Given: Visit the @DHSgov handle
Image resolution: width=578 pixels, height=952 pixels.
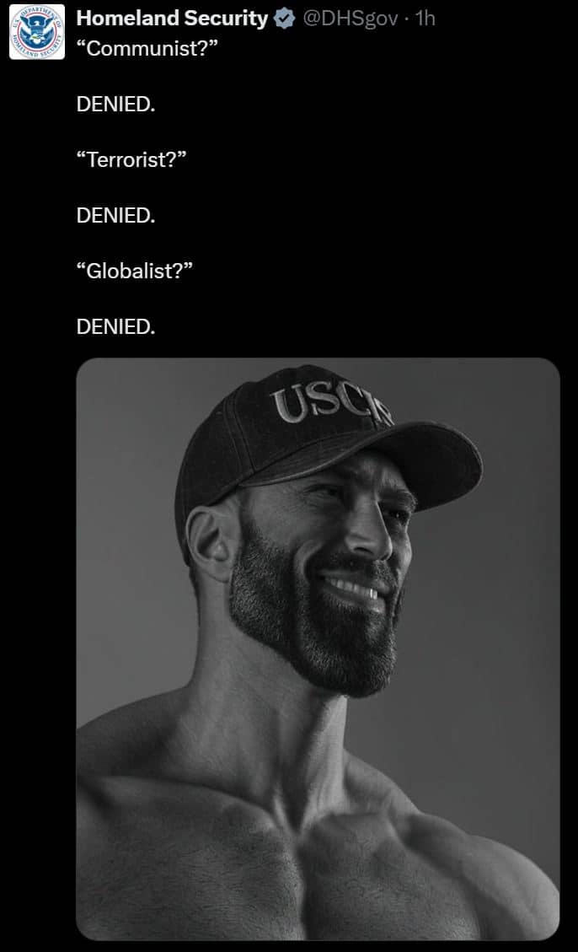Looking at the screenshot, I should pyautogui.click(x=350, y=19).
